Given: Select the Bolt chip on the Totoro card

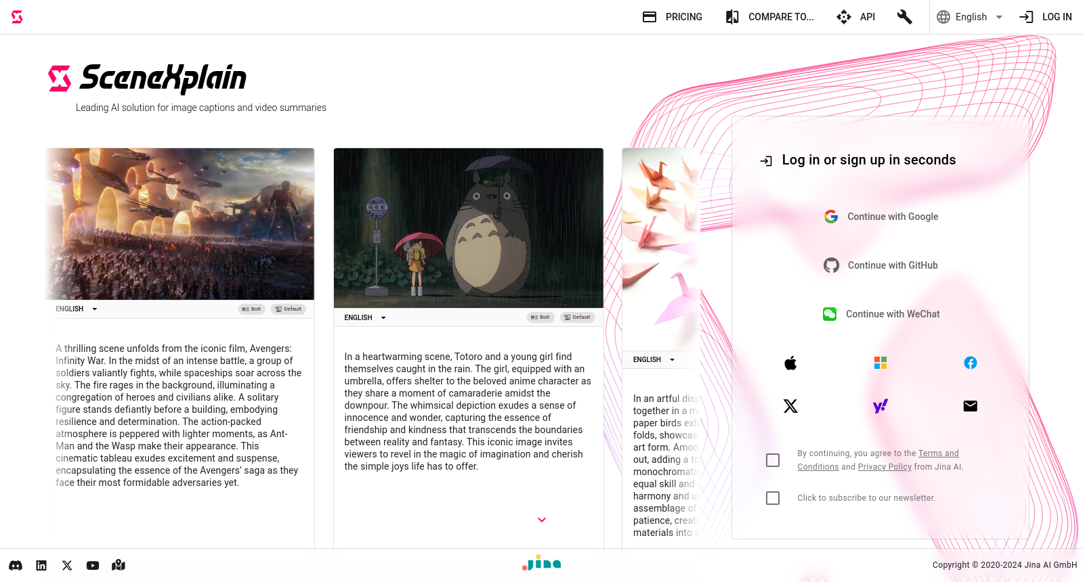Looking at the screenshot, I should pyautogui.click(x=540, y=317).
